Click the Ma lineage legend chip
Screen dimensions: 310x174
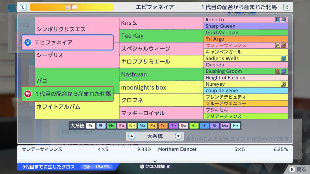225,126
